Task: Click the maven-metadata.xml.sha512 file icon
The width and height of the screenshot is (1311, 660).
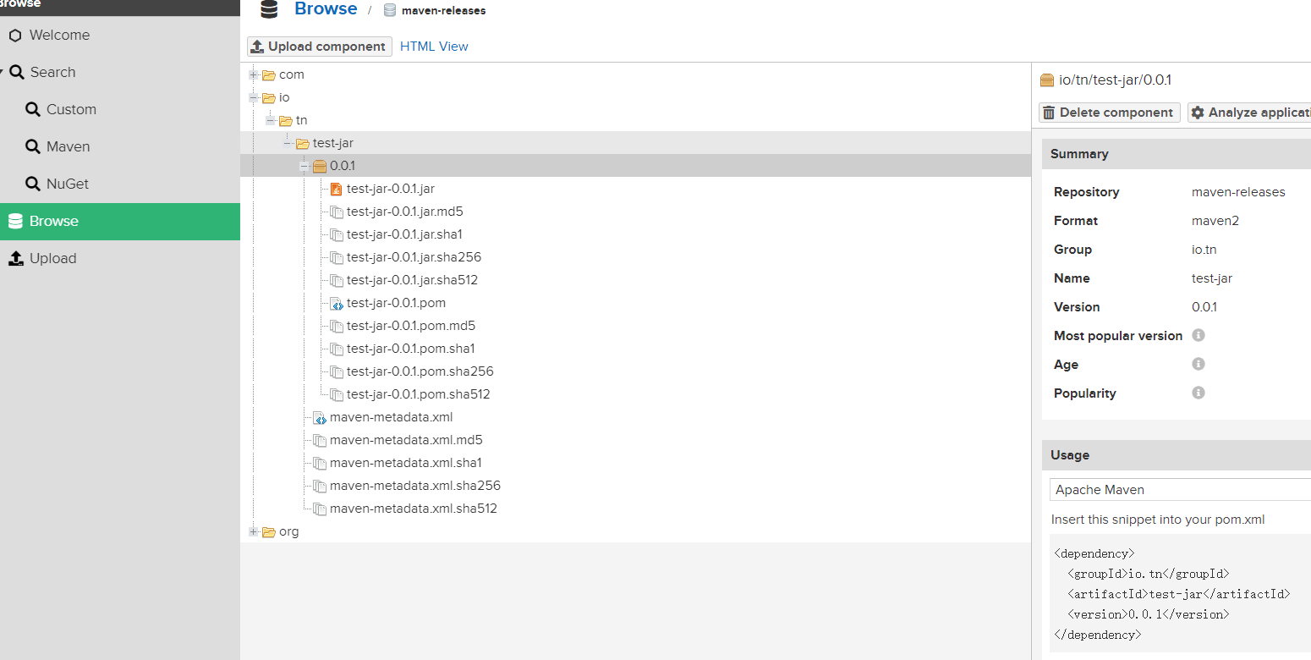Action: (x=320, y=509)
